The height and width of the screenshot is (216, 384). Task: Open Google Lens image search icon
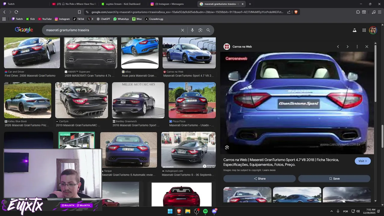click(200, 30)
